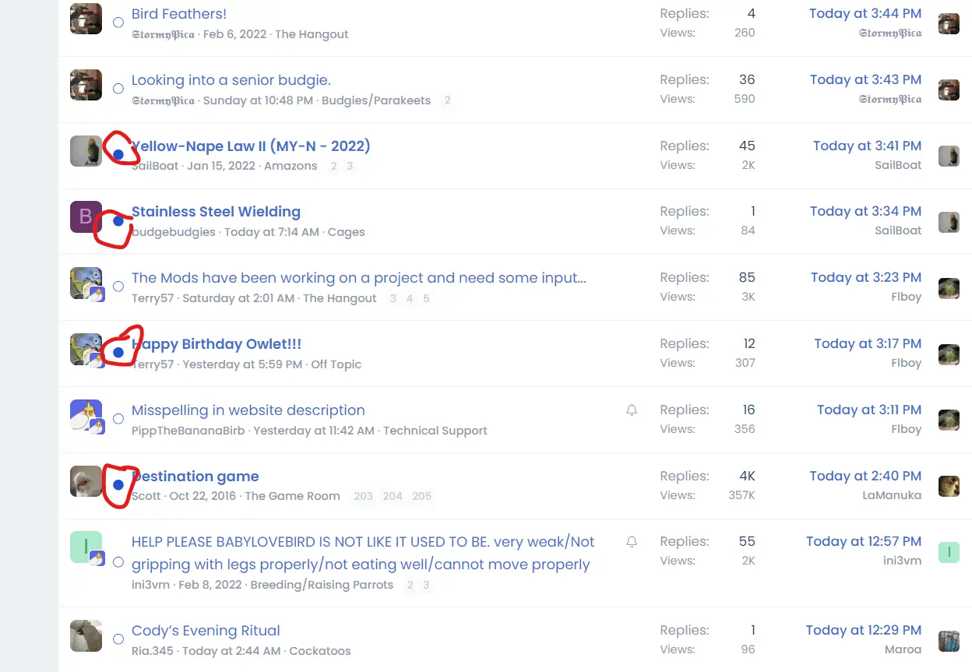Toggle the read circle beside Cody's Evening Ritual

tap(118, 639)
